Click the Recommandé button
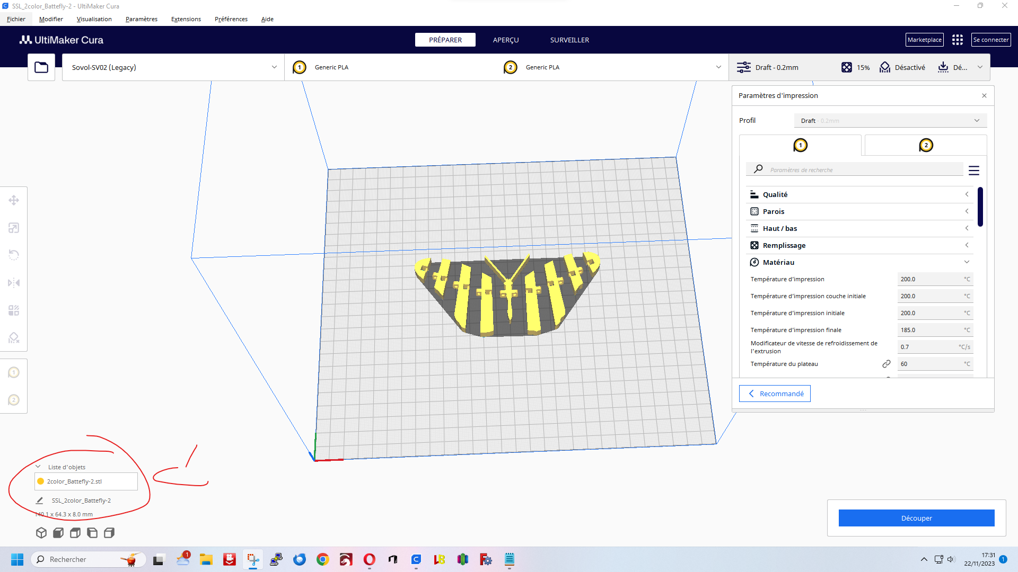Screen dimensions: 1018x572 775,394
